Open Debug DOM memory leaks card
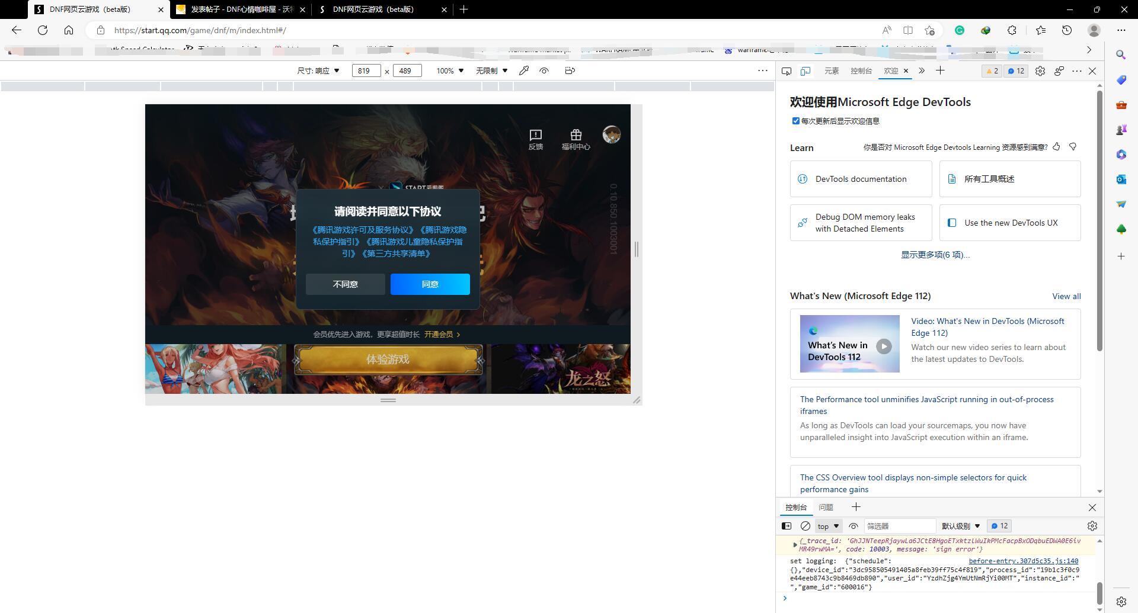Image resolution: width=1138 pixels, height=613 pixels. pyautogui.click(x=861, y=223)
